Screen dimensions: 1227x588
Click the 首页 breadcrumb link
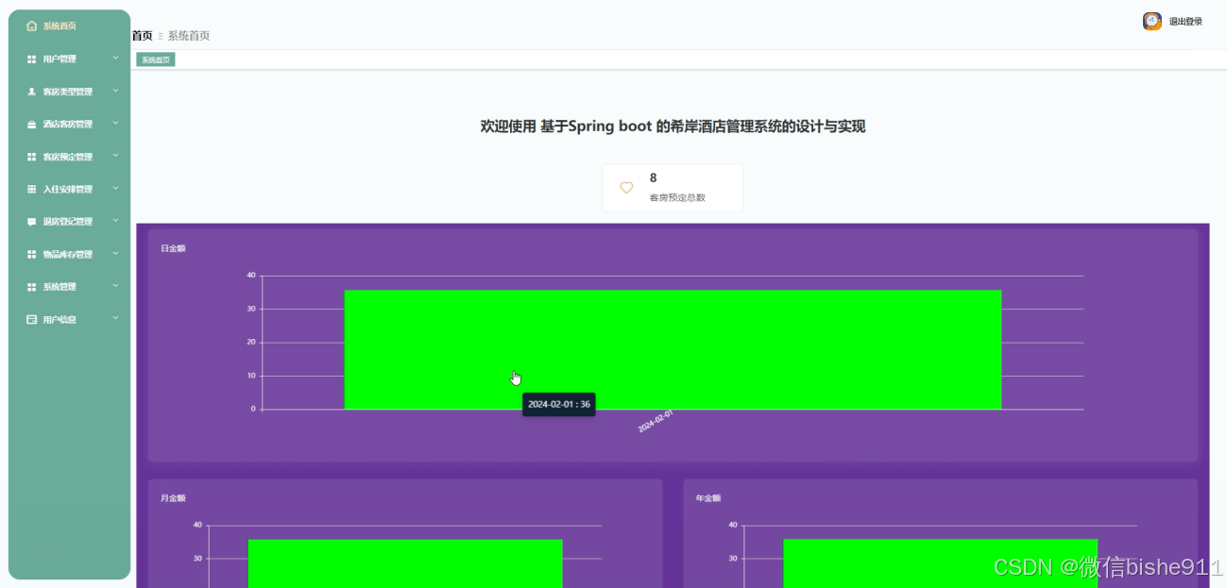[142, 36]
